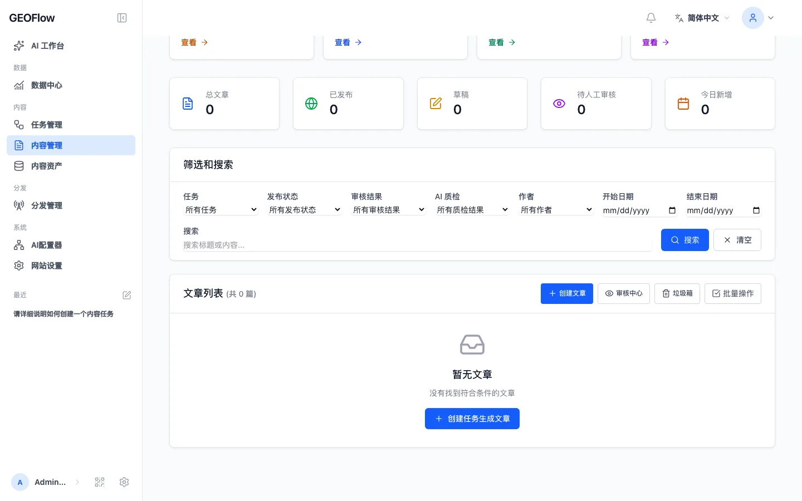Click the 搜索标题或内容 input field

pos(417,245)
